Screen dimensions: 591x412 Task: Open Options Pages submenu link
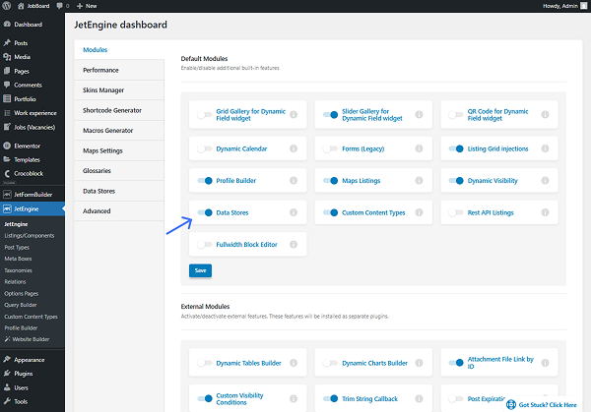click(x=22, y=293)
